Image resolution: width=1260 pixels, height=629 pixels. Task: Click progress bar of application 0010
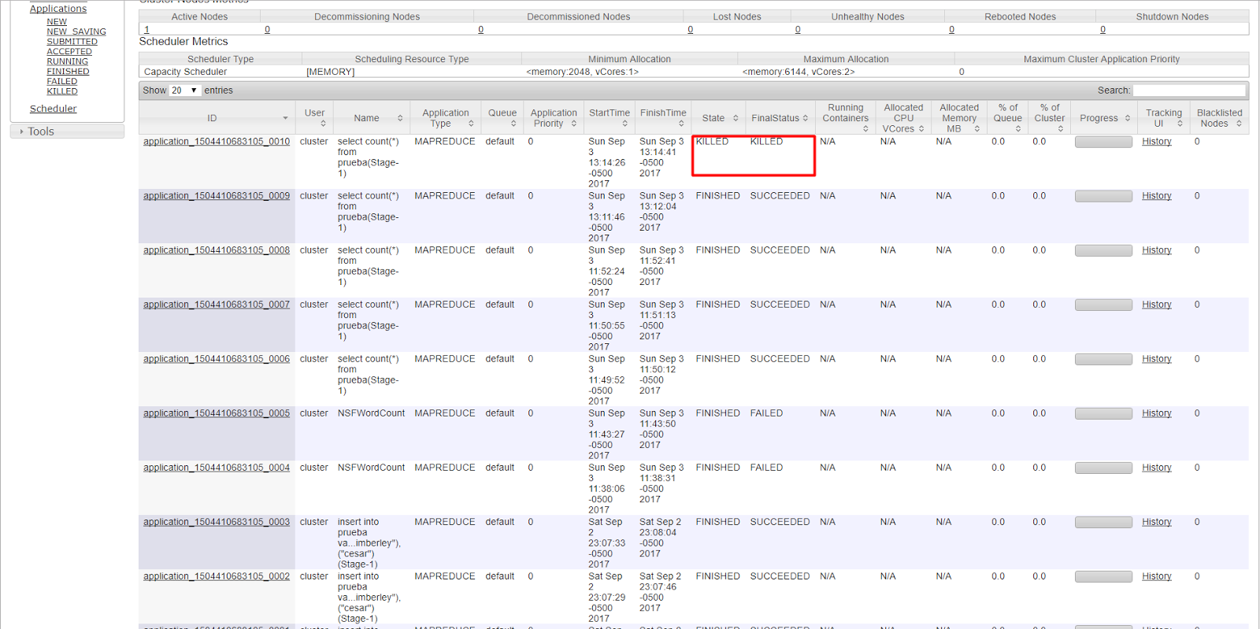(1103, 142)
